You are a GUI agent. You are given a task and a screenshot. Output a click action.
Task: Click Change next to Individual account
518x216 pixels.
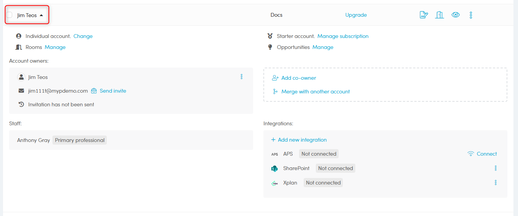pyautogui.click(x=83, y=36)
